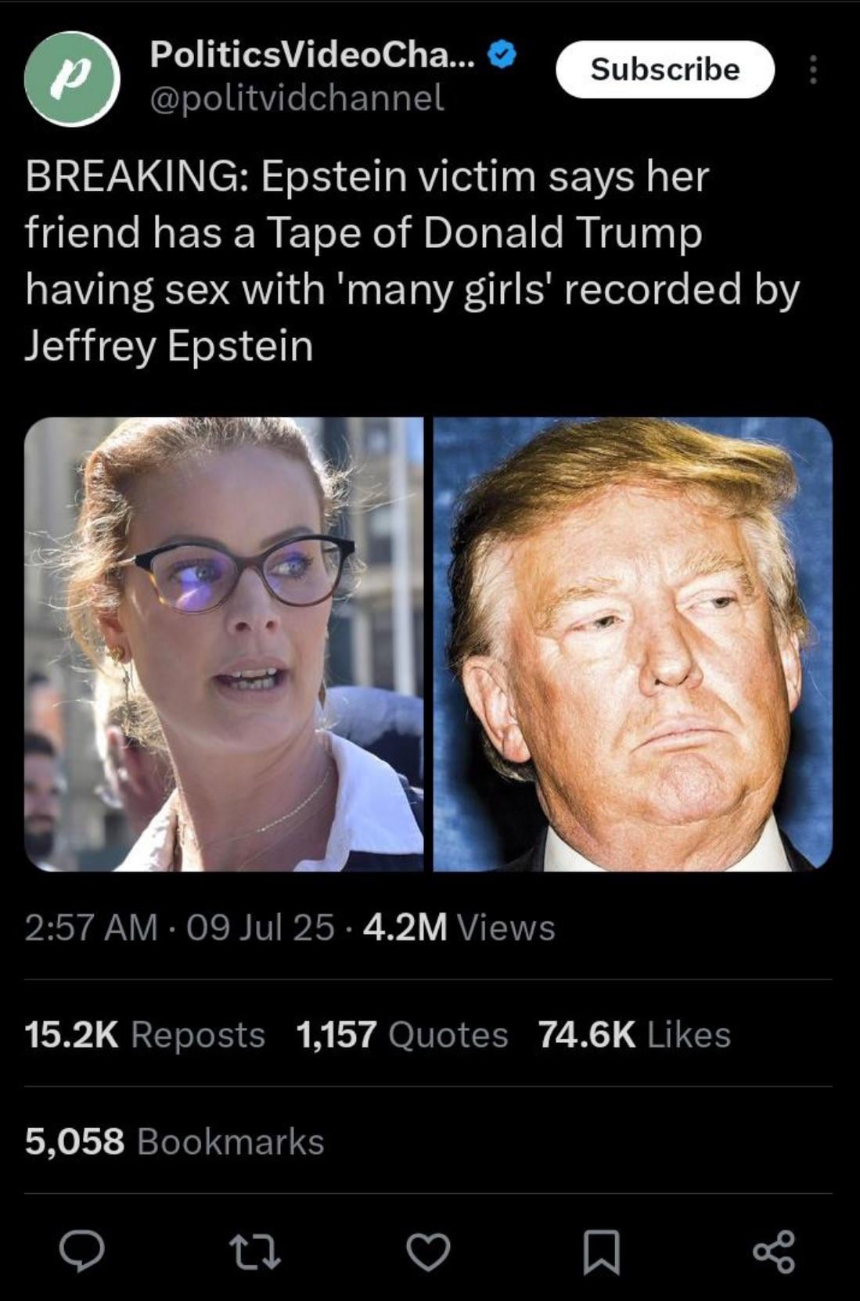Click the BREAKING post text
This screenshot has height=1301, width=860.
click(x=412, y=261)
